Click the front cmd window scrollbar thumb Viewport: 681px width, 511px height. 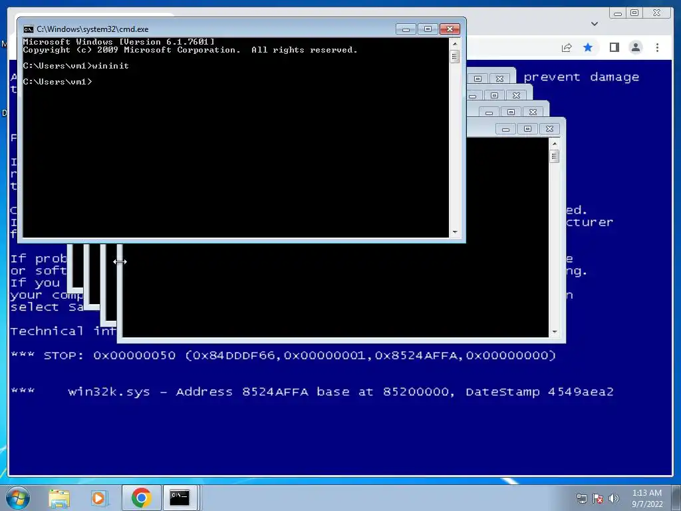coord(455,57)
